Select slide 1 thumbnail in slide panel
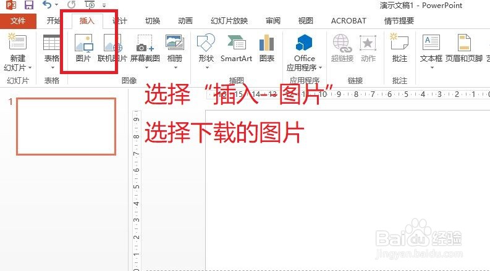Image resolution: width=490 pixels, height=271 pixels. pyautogui.click(x=66, y=127)
